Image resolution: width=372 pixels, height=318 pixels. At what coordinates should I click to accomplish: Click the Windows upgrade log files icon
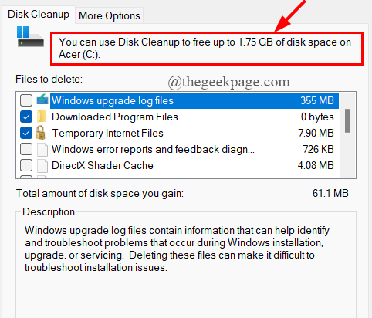tap(42, 100)
